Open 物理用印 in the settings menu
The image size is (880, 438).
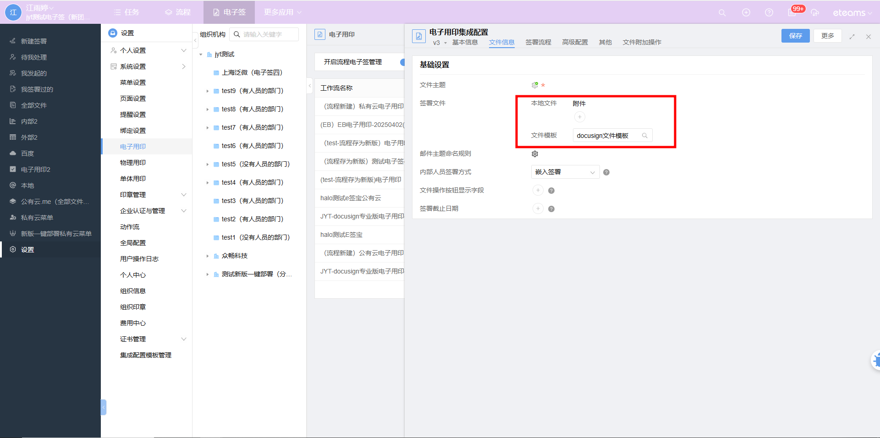[133, 163]
